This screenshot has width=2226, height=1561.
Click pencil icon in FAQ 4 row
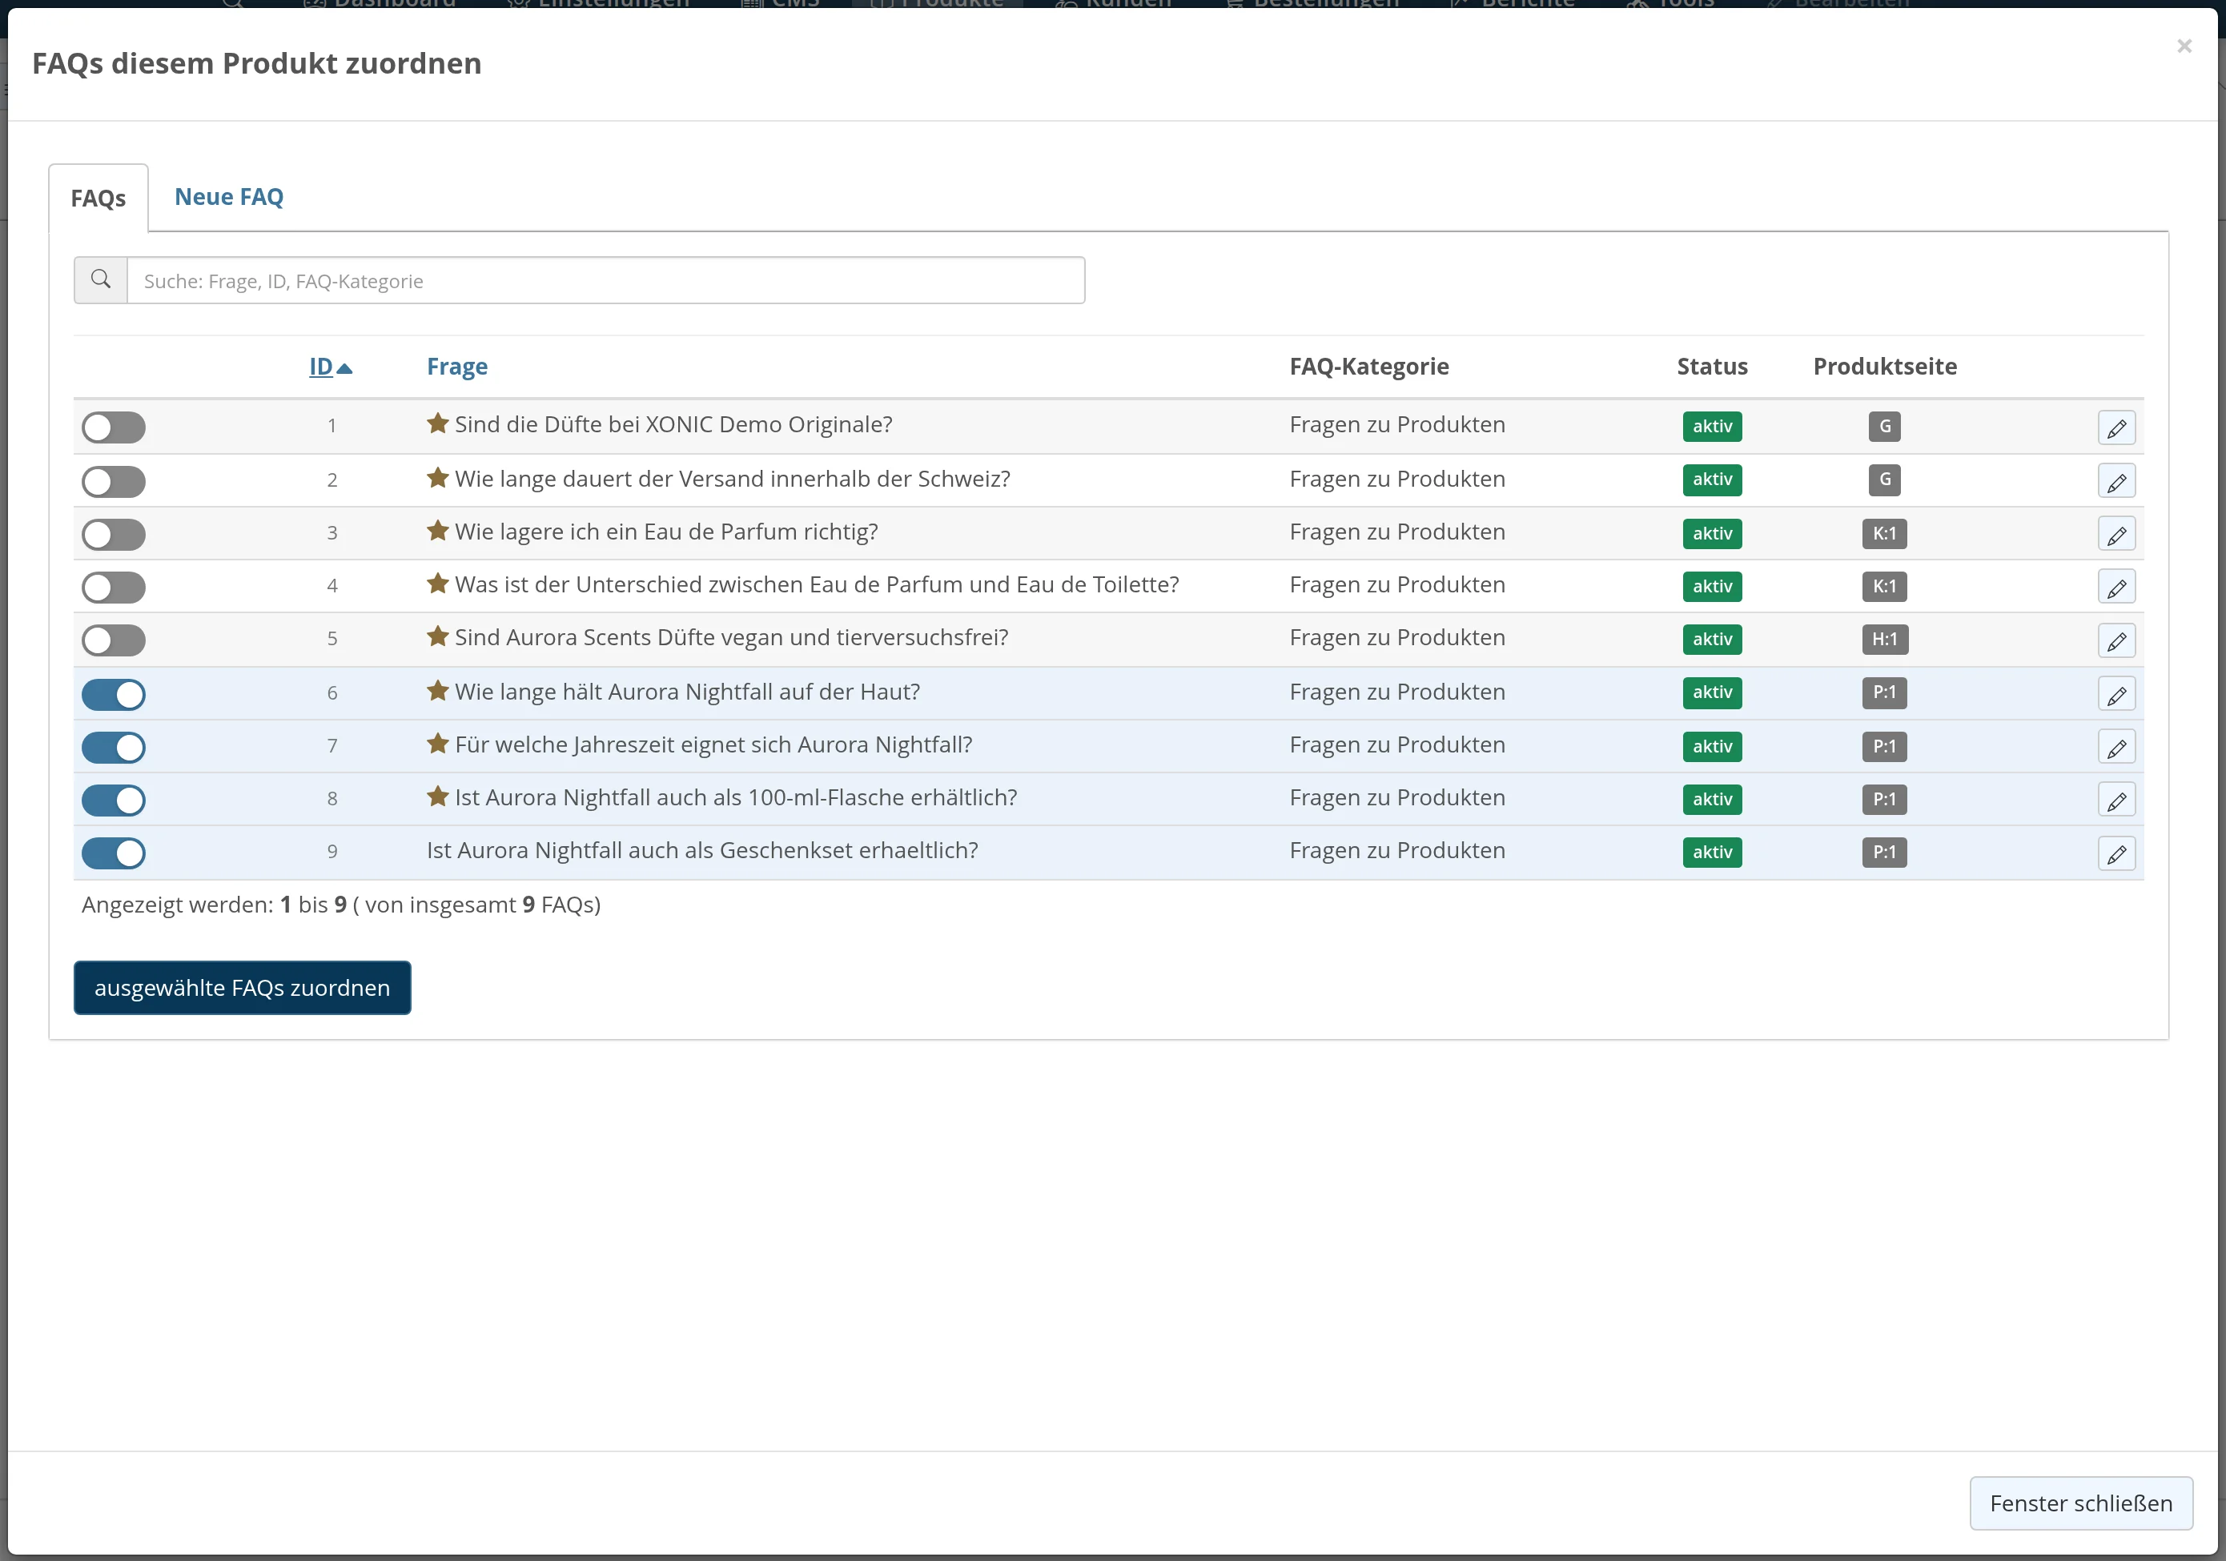click(x=2116, y=588)
